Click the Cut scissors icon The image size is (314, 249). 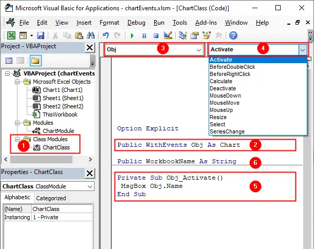click(x=55, y=35)
